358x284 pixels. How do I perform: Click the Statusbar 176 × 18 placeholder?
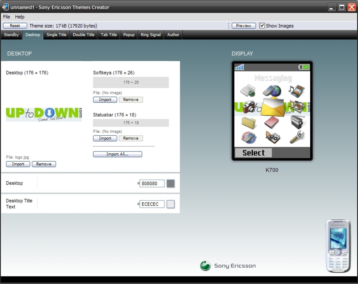131,123
